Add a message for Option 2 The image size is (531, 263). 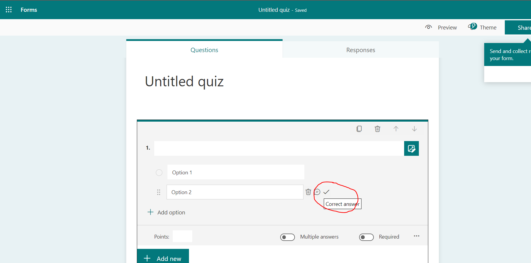(x=317, y=192)
